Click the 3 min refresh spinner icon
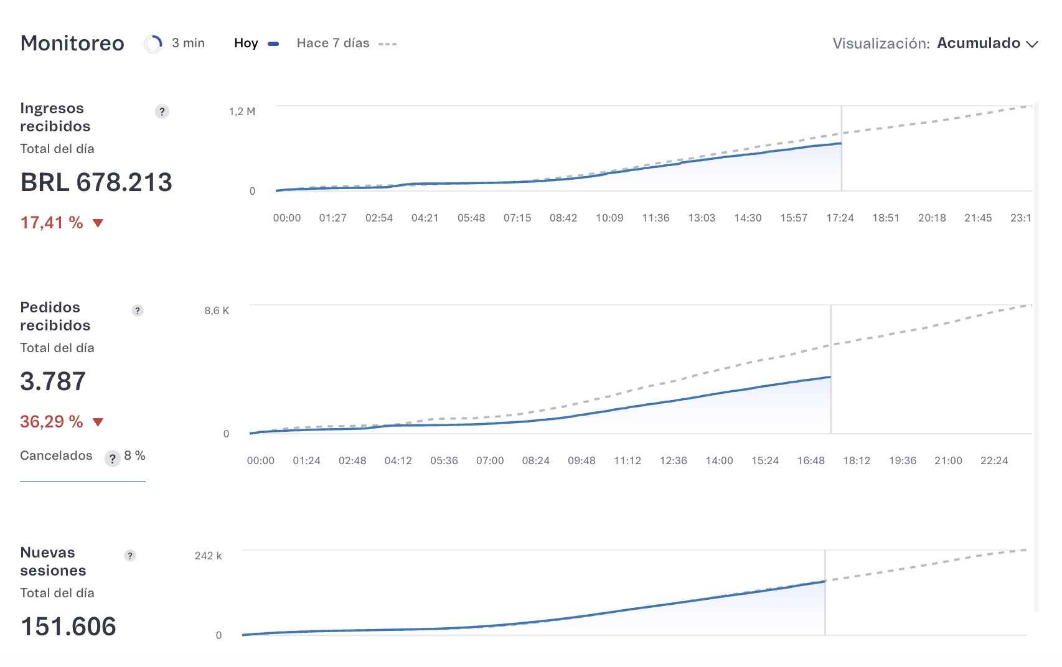The height and width of the screenshot is (667, 1062). point(153,44)
